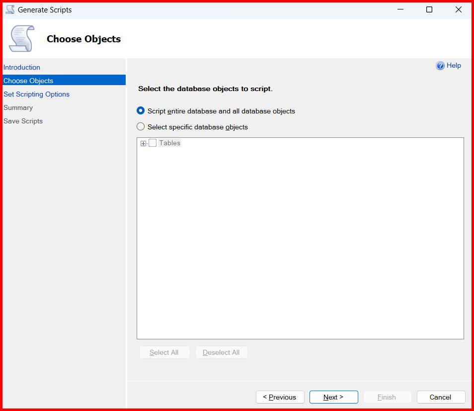Select the Tables label in object tree
The width and height of the screenshot is (474, 411).
(x=169, y=143)
